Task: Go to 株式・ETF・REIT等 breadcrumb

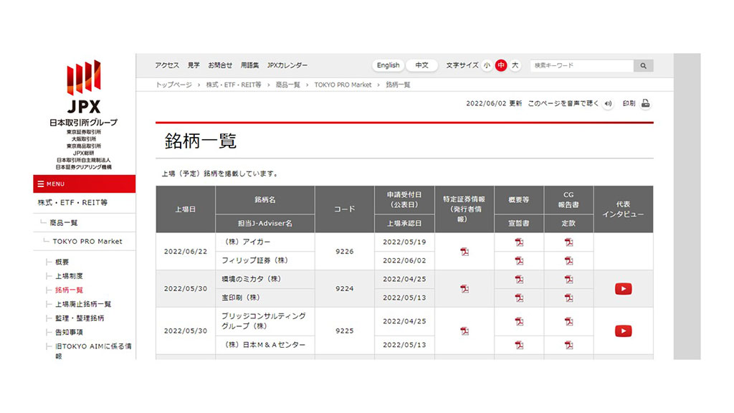Action: point(234,85)
